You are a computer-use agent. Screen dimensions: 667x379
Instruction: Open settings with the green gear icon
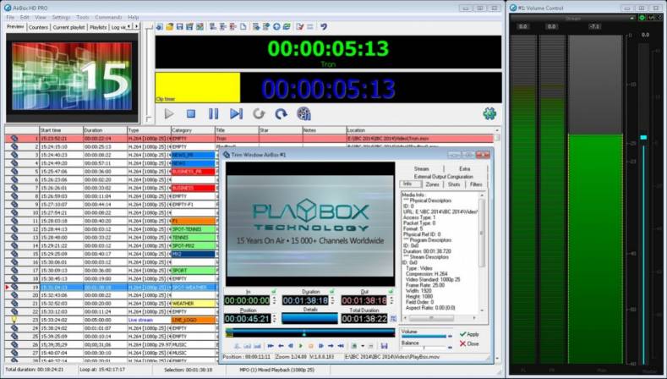pos(489,113)
